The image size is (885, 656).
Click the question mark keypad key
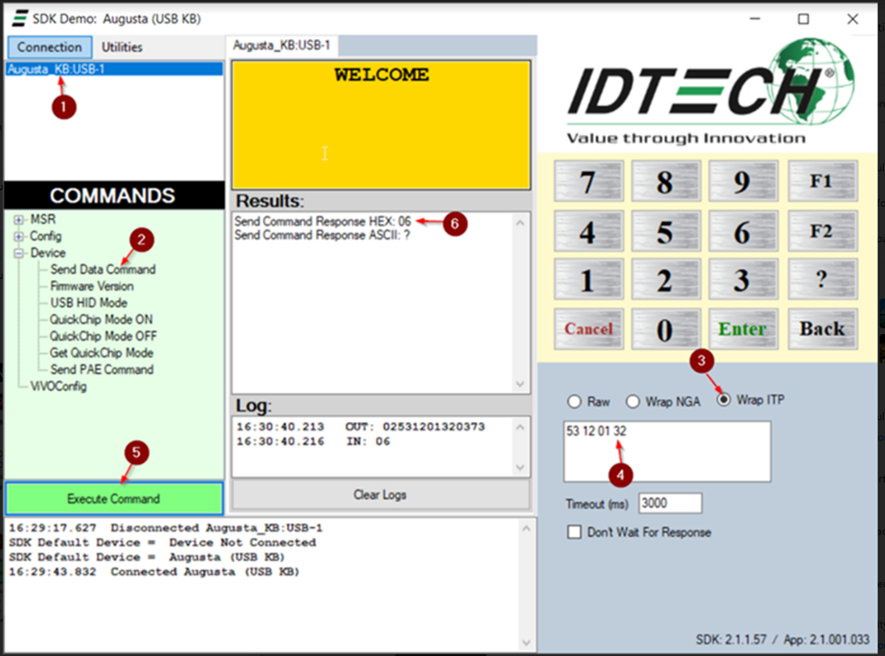pos(822,279)
